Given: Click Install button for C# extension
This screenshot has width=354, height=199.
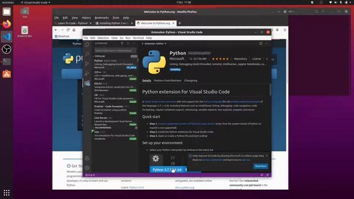Looking at the screenshot, I should click(133, 102).
